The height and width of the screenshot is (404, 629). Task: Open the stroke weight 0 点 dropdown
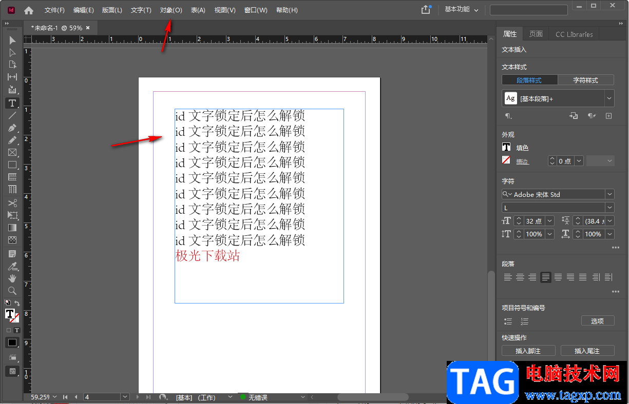pyautogui.click(x=579, y=161)
